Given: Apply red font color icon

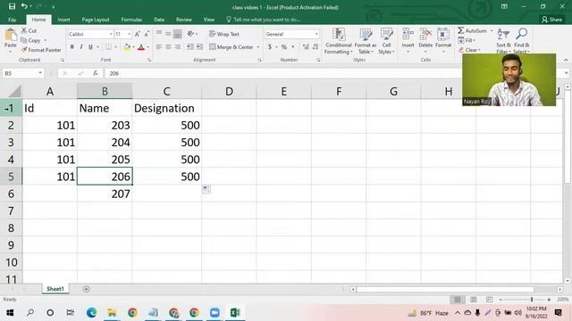Looking at the screenshot, I should click(141, 47).
